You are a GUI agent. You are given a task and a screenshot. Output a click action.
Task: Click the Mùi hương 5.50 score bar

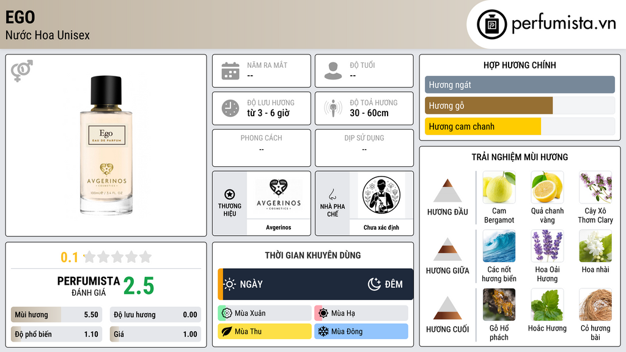57,315
